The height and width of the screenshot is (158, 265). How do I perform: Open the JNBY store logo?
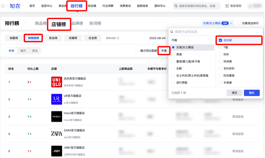[x=57, y=151]
